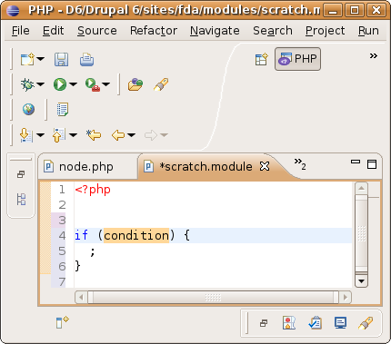
Task: Click the bottom panel Restore icon
Action: tap(264, 323)
